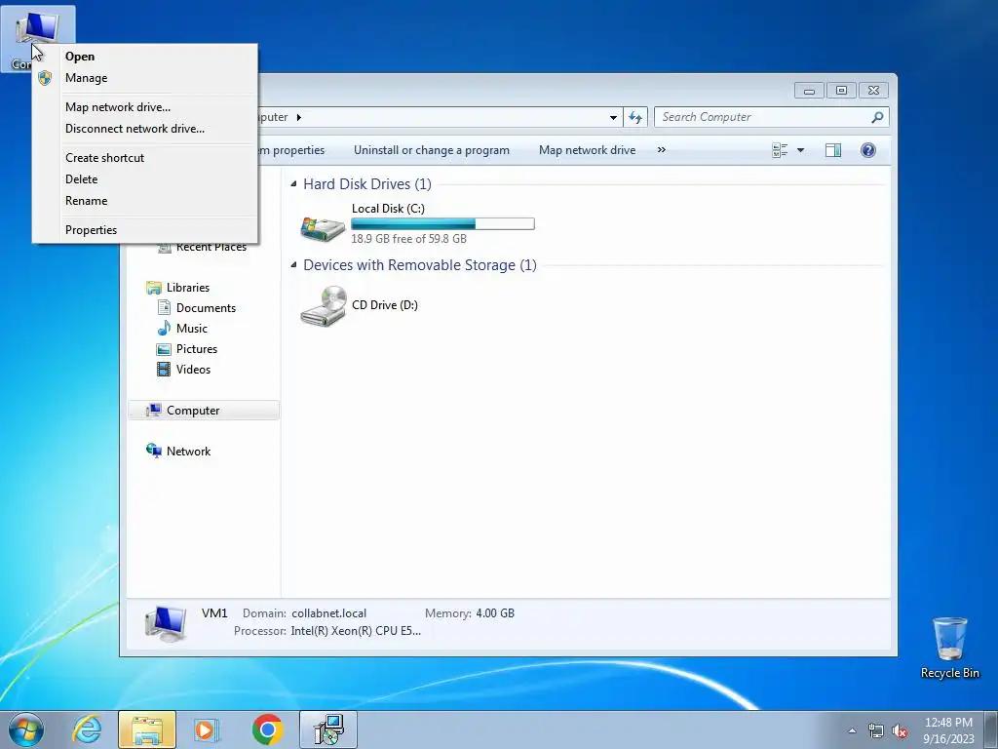
Task: Select the Computer desktop icon
Action: point(38,38)
